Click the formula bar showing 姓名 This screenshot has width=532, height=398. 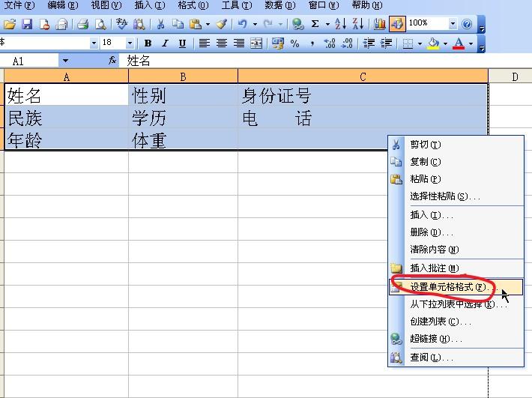pos(326,61)
